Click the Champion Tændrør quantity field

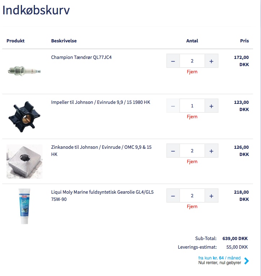pos(192,61)
